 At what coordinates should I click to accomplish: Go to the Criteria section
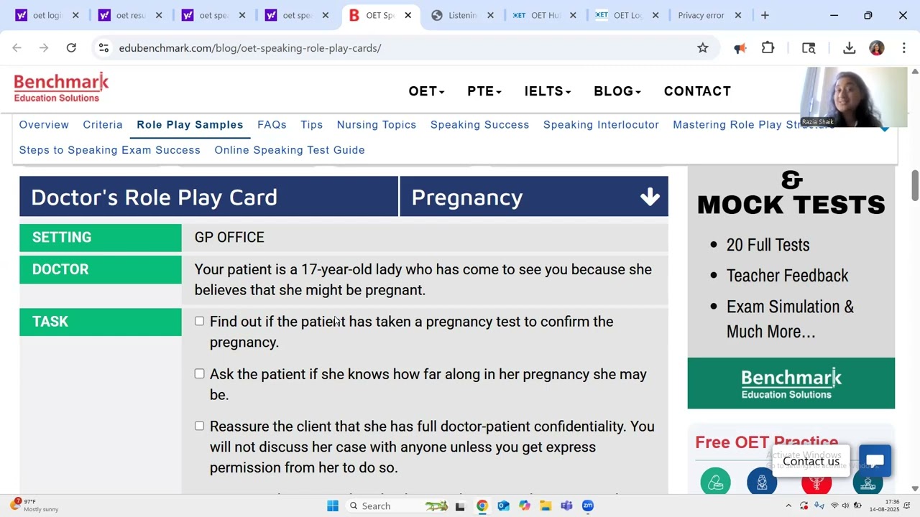click(103, 125)
